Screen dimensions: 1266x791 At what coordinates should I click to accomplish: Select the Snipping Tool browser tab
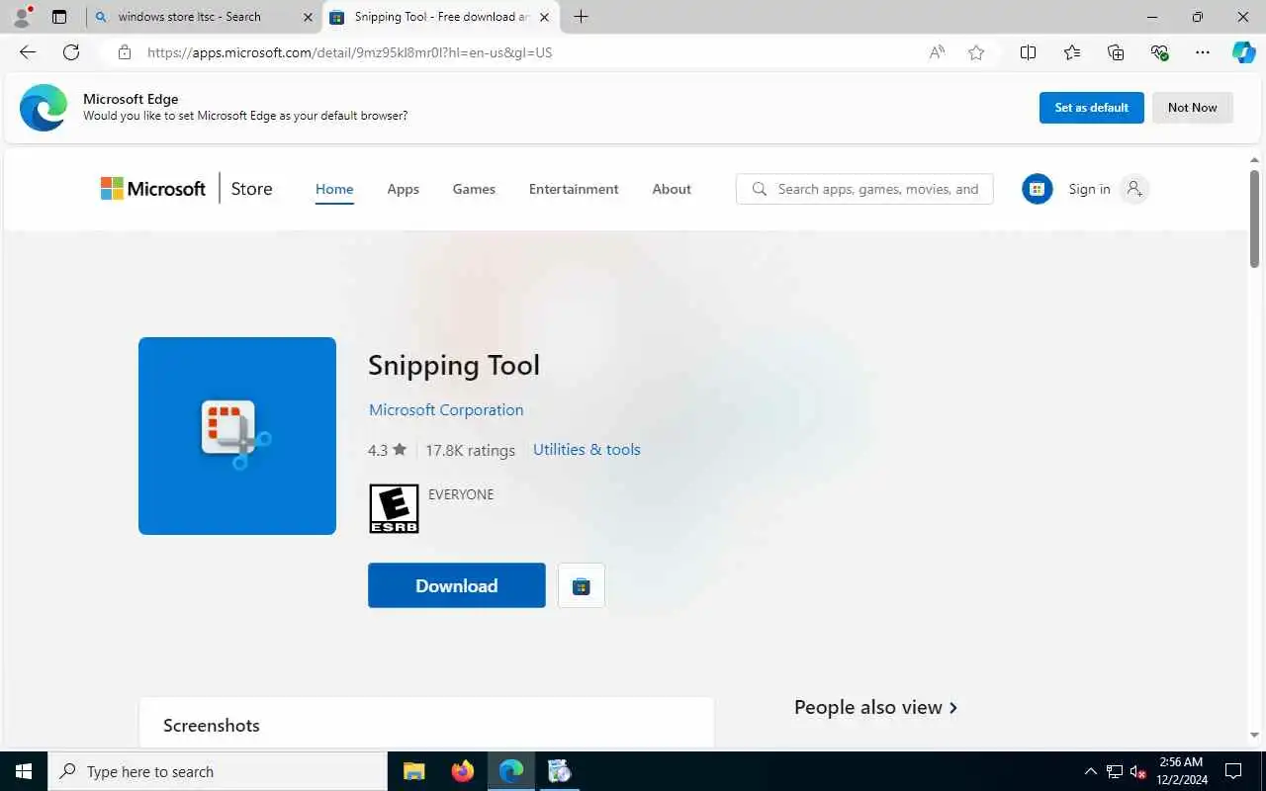(442, 17)
